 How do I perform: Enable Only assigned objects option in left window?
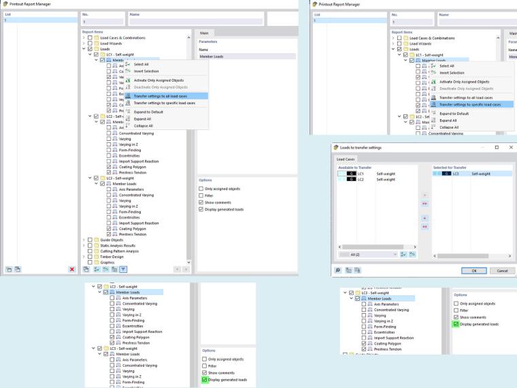[201, 189]
